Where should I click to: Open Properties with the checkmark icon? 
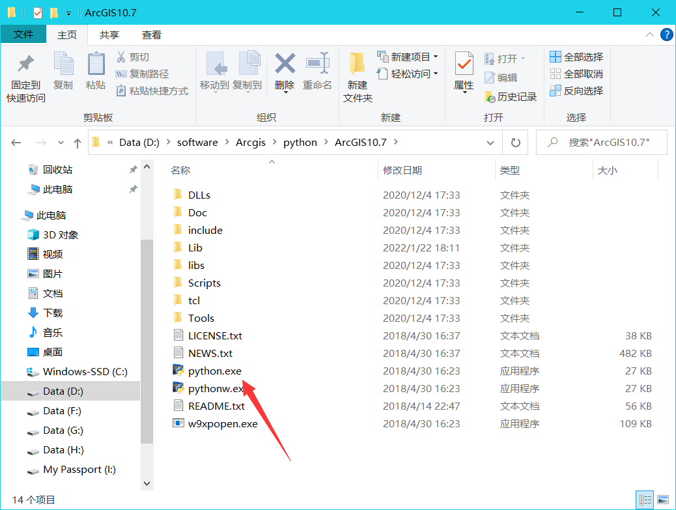pyautogui.click(x=464, y=65)
